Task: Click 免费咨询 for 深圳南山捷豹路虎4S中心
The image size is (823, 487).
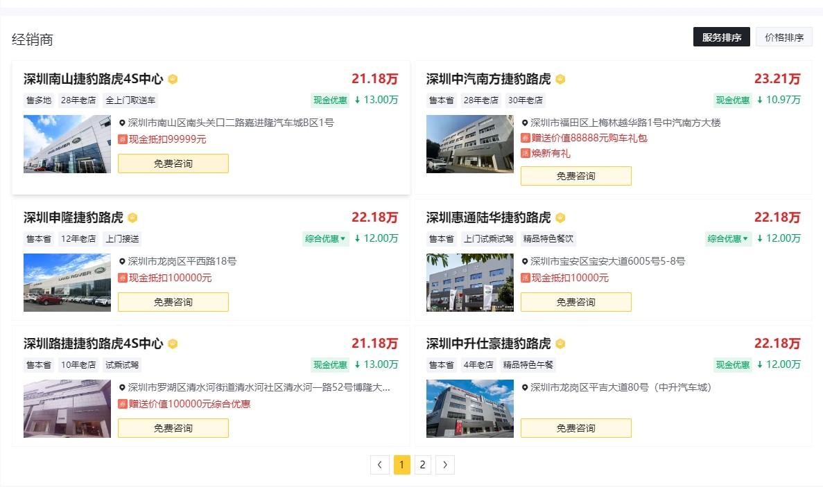Action: (173, 163)
